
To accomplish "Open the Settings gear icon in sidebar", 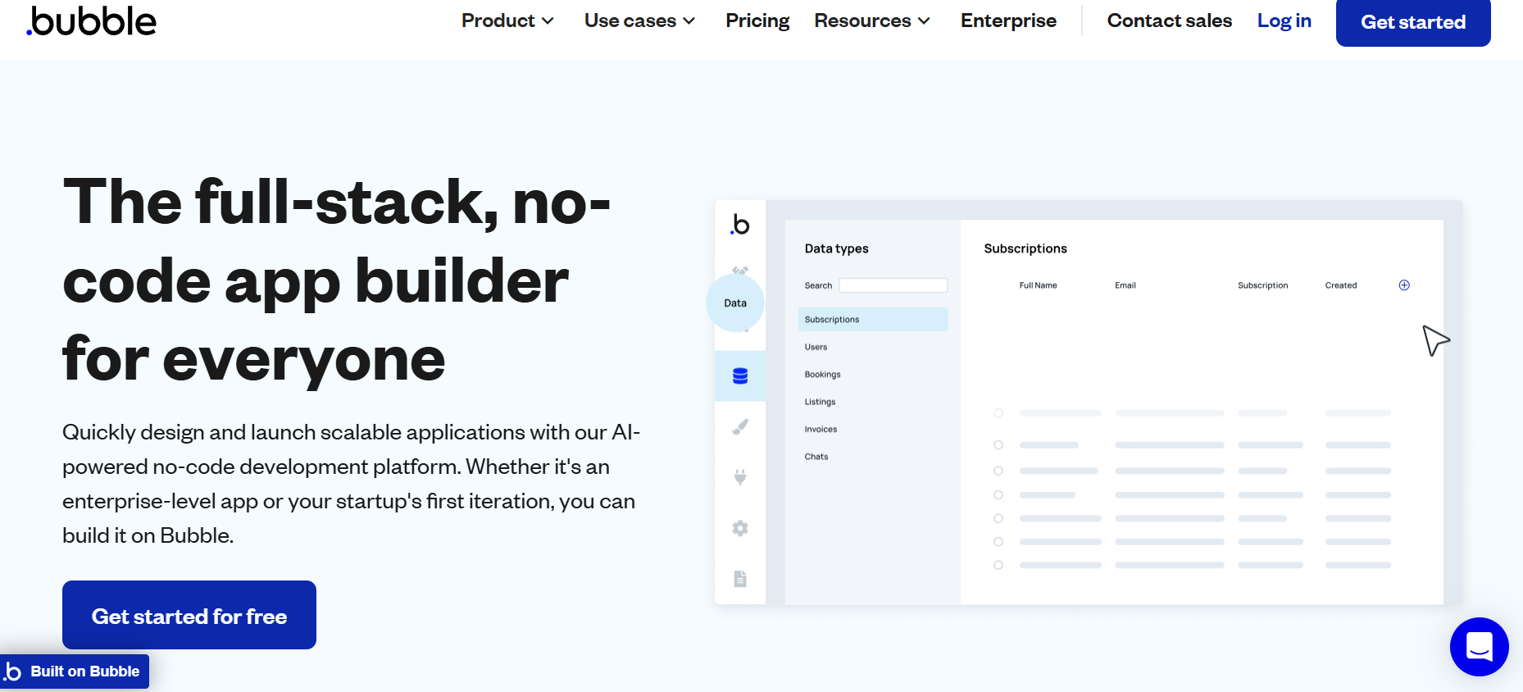I will point(740,528).
